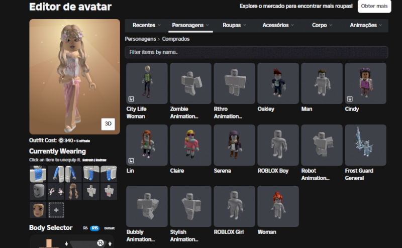The image size is (402, 248).
Task: Select Rthro Animation package
Action: [234, 83]
